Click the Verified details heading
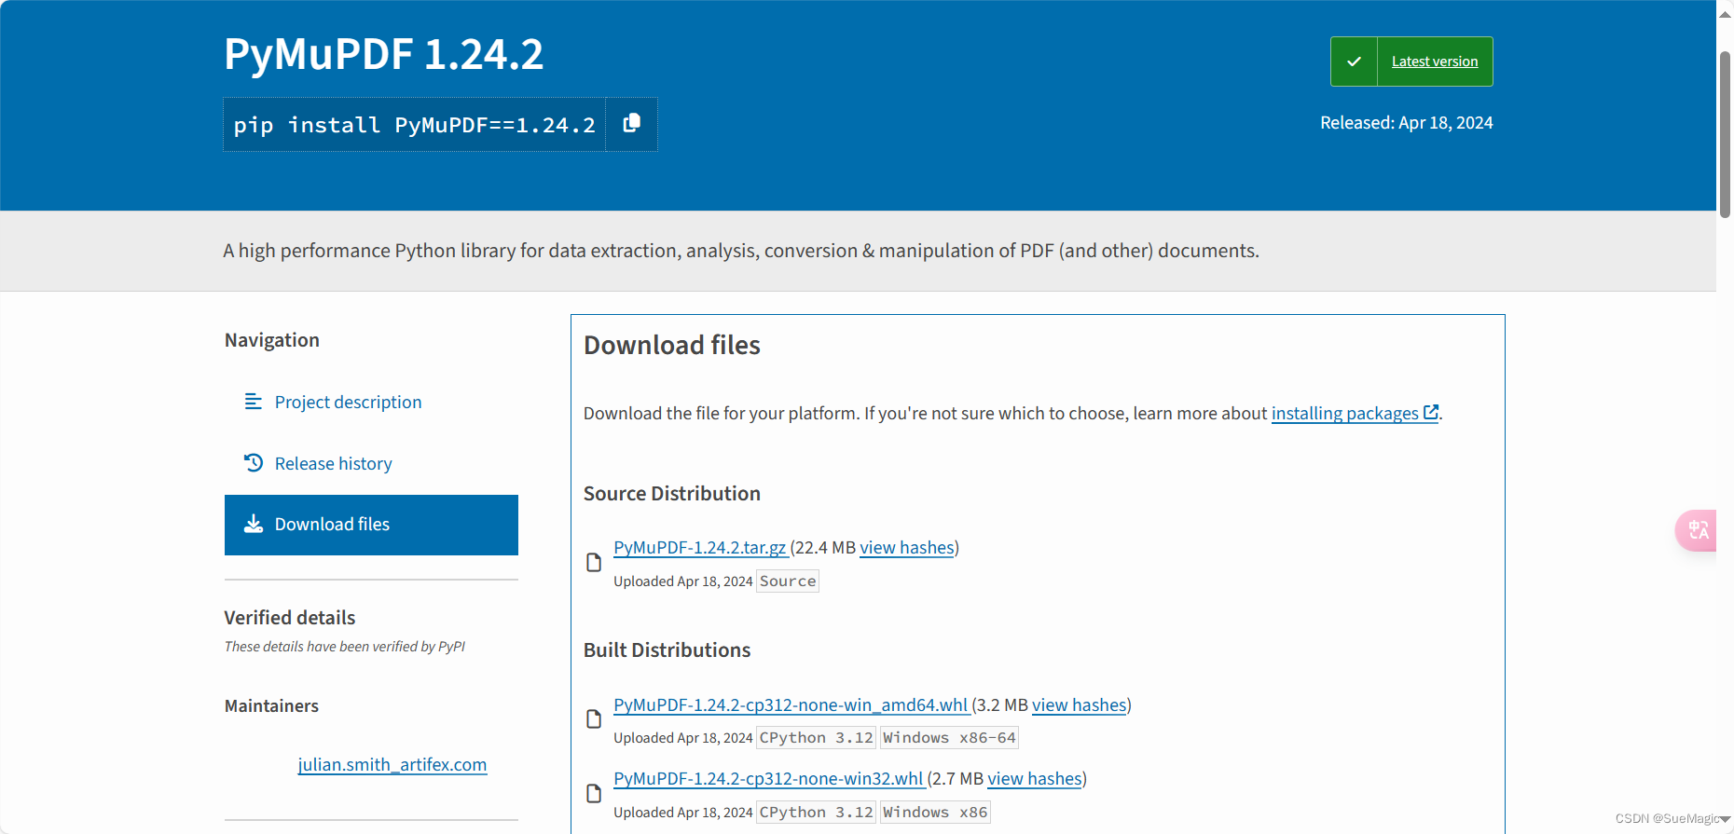This screenshot has width=1734, height=834. (x=290, y=617)
